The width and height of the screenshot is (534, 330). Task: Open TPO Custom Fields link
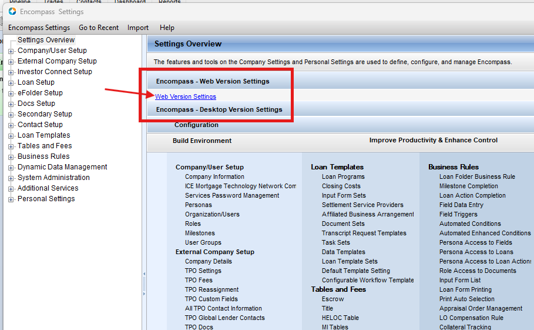pyautogui.click(x=211, y=299)
